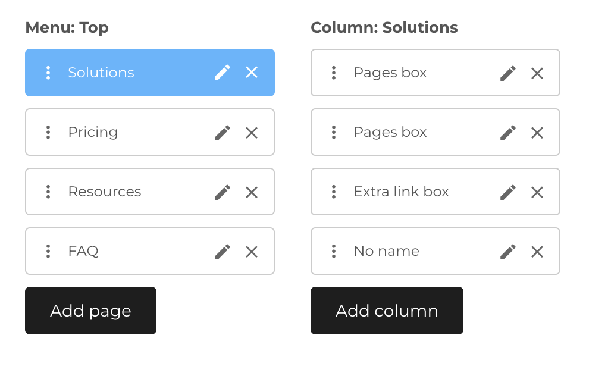Edit the Solutions menu item
Viewport: 589px width, 376px height.
coord(222,72)
